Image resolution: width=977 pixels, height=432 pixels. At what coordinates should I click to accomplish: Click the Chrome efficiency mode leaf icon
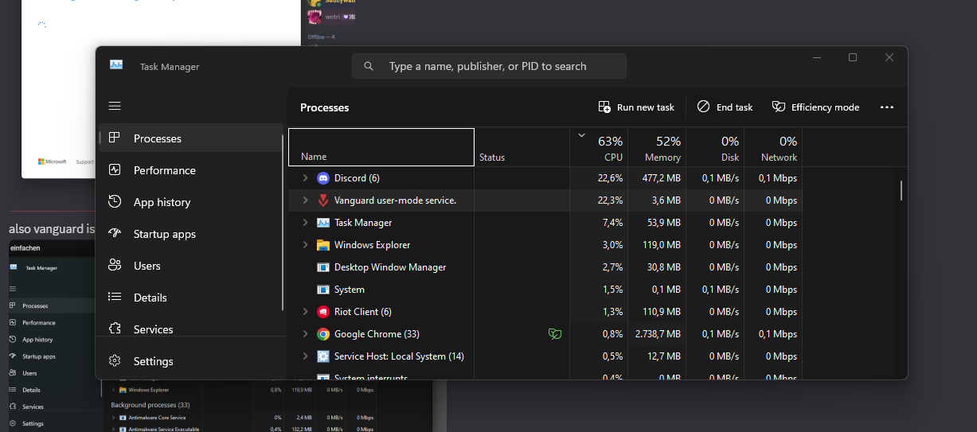pyautogui.click(x=555, y=334)
